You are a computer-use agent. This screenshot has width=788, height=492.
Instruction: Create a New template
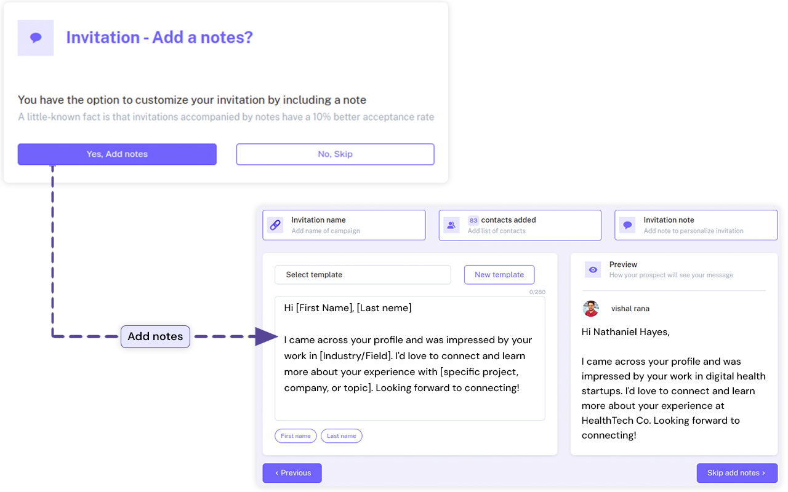499,275
